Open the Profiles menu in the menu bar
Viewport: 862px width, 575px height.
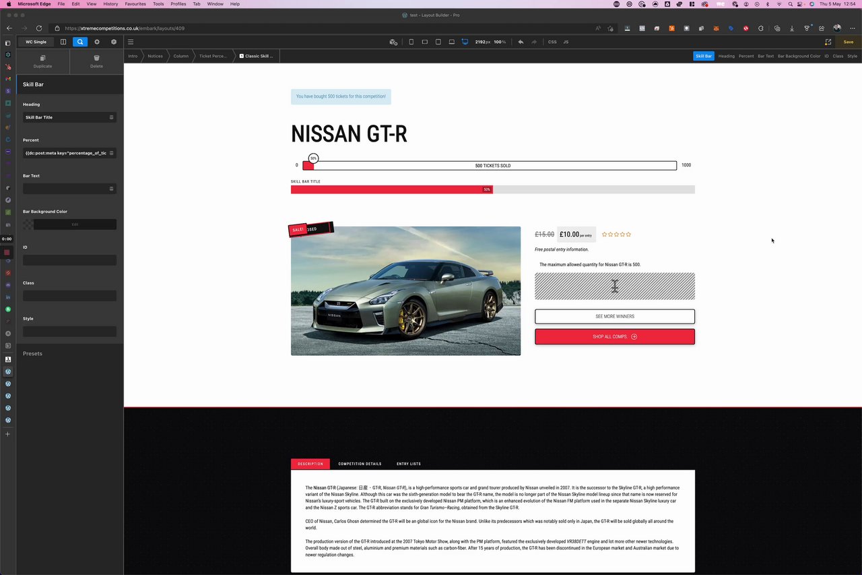pos(178,4)
